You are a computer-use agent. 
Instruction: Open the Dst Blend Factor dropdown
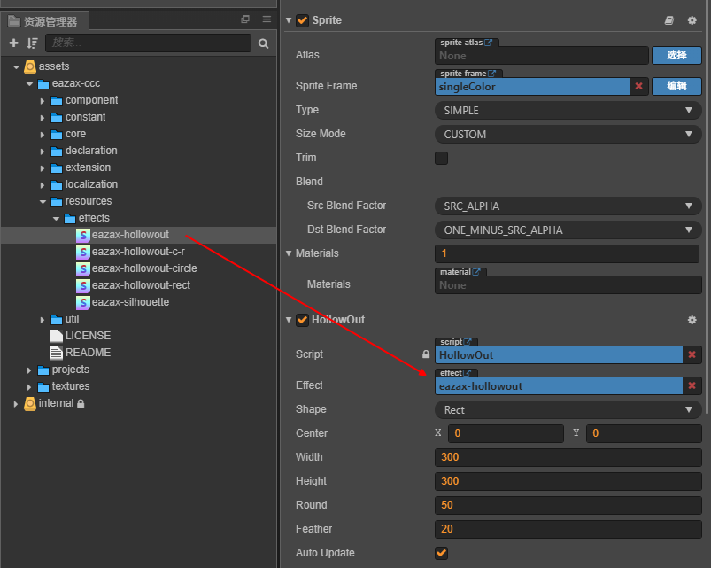pos(568,230)
